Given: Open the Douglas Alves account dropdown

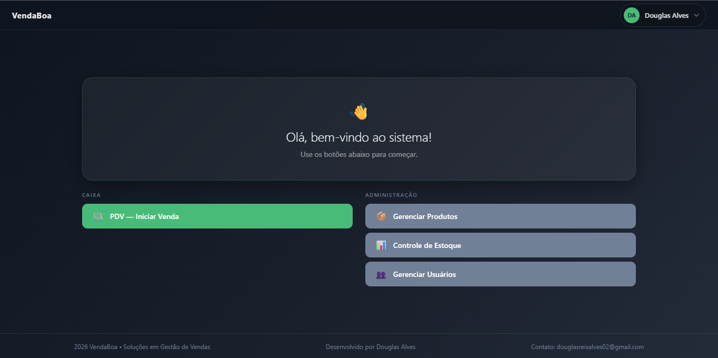Looking at the screenshot, I should tap(663, 15).
